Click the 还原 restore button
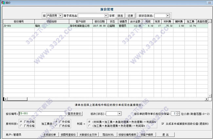The width and height of the screenshot is (213, 139). coord(130,16)
